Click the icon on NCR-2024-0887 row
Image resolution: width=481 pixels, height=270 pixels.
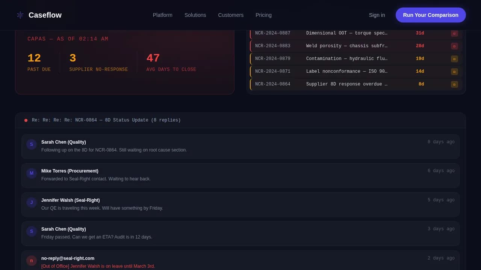coord(454,33)
